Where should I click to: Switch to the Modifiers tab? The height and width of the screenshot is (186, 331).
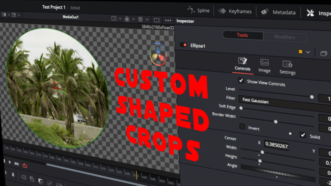click(x=285, y=37)
